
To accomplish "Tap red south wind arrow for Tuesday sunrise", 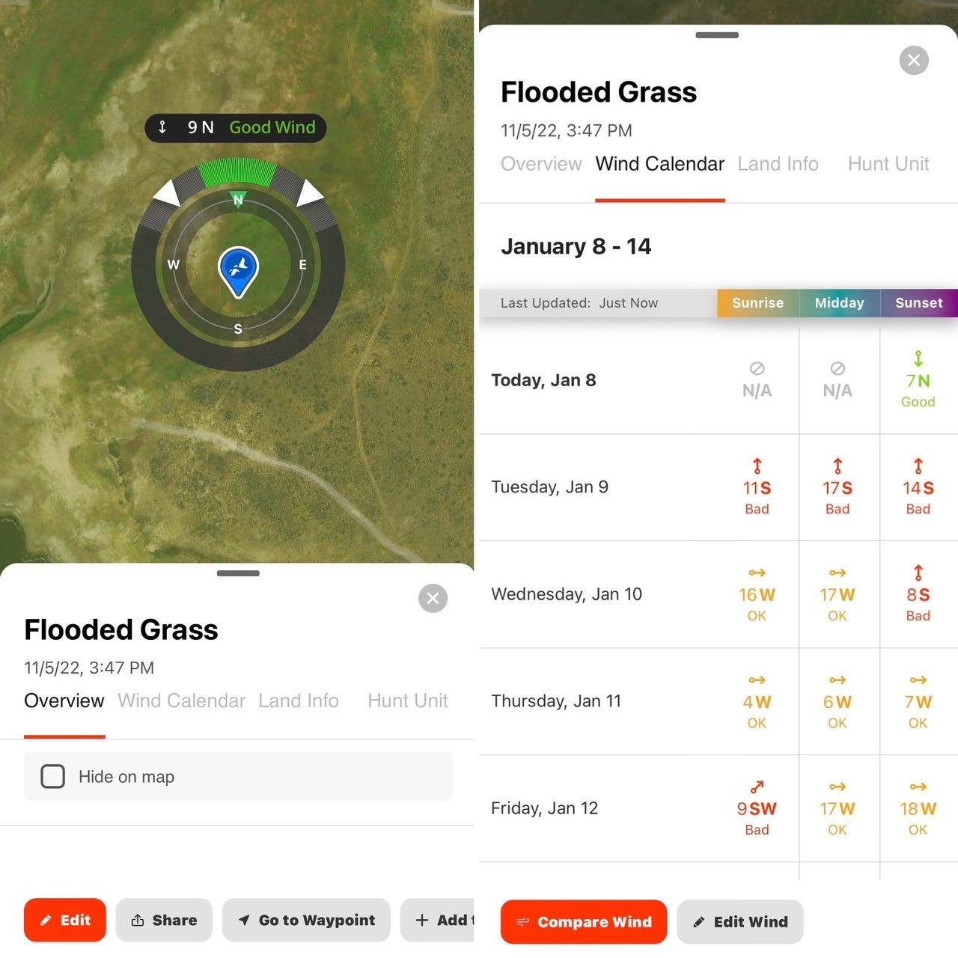I will [757, 466].
